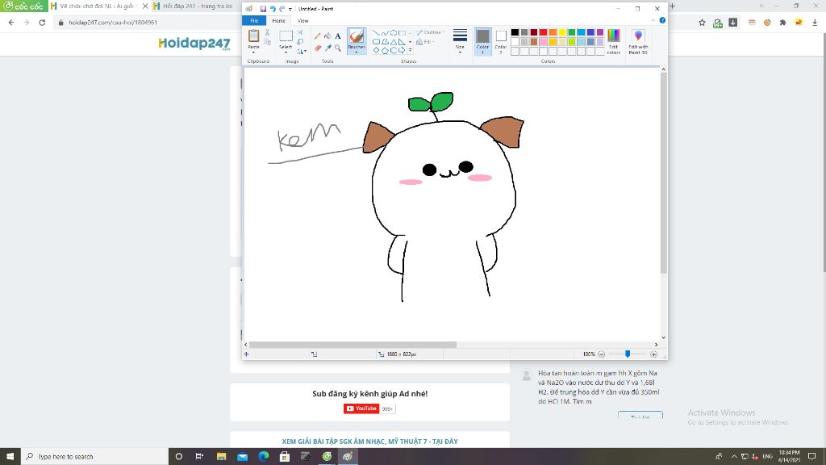Click the Hoidap247 logo in browser
Image resolution: width=826 pixels, height=465 pixels.
194,44
